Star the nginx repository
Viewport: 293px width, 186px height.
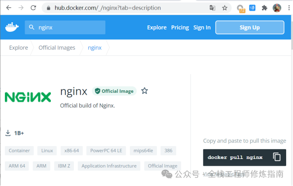[144, 91]
